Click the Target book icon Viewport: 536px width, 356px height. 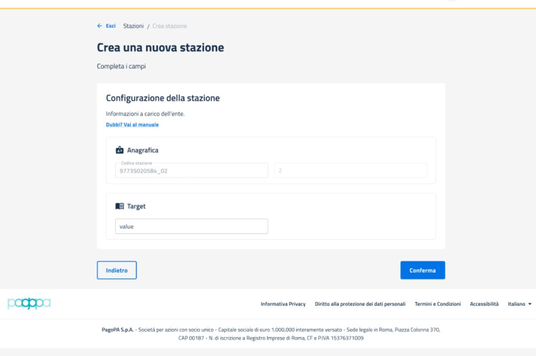coord(119,206)
